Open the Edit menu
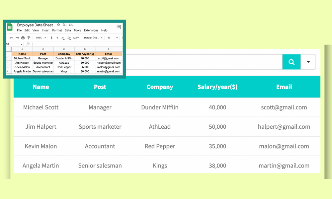Image resolution: width=332 pixels, height=199 pixels. pos(27,31)
